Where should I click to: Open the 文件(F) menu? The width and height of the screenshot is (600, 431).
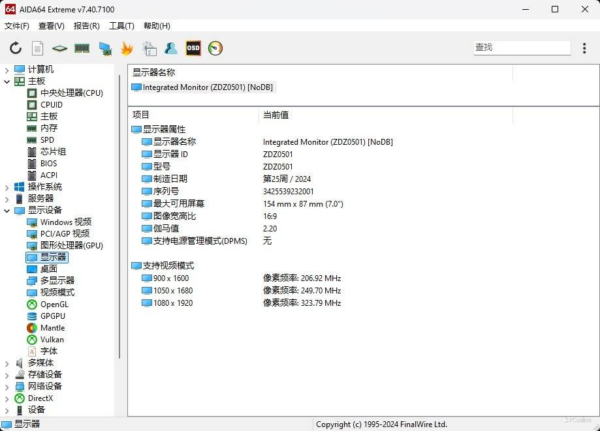(17, 26)
